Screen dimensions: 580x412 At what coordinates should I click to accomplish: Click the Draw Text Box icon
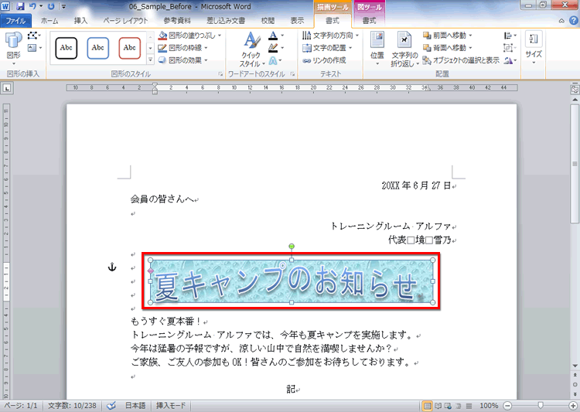tap(33, 48)
